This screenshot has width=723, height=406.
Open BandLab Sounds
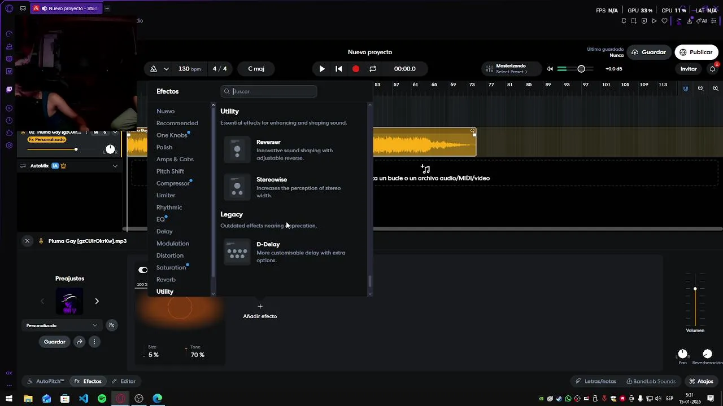(x=651, y=381)
